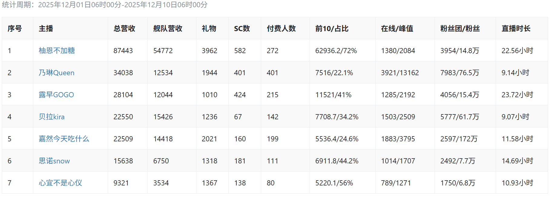Click the 粉丝团/粉丝 column header
Image resolution: width=552 pixels, height=212 pixels.
click(x=460, y=28)
